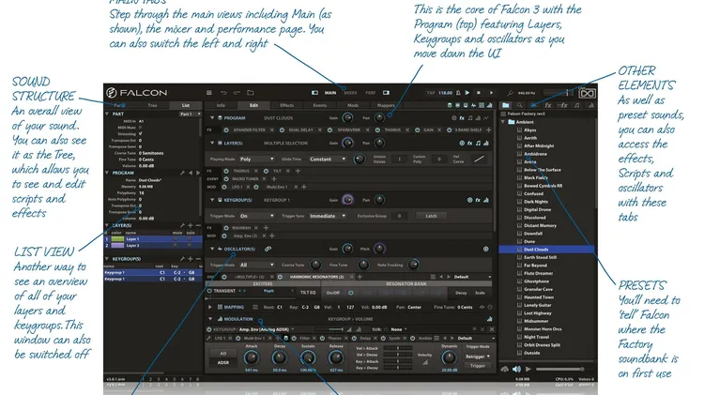Click the undo arrow in Falcon header

click(223, 93)
